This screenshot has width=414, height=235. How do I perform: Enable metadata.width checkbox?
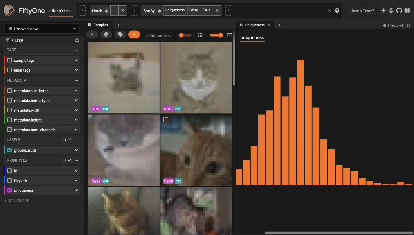click(10, 110)
